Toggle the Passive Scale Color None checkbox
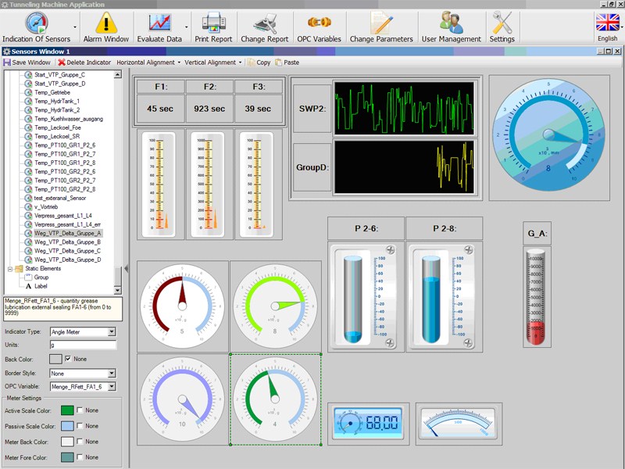 pyautogui.click(x=80, y=426)
